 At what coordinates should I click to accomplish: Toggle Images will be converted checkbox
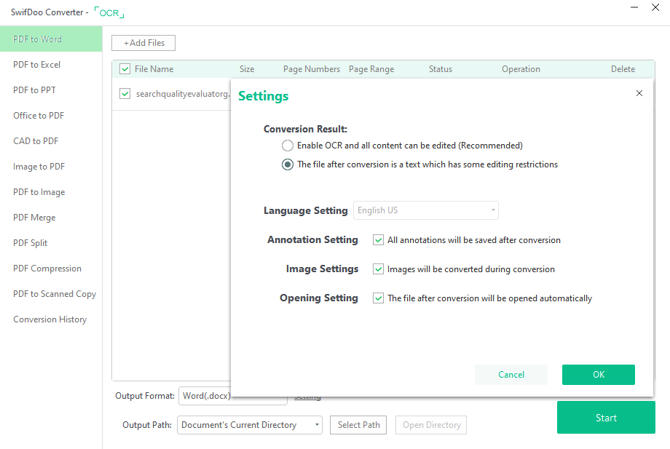(x=378, y=269)
